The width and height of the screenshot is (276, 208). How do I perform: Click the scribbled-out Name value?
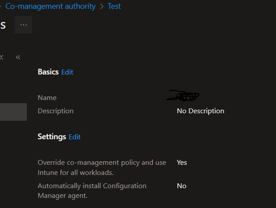(x=184, y=96)
